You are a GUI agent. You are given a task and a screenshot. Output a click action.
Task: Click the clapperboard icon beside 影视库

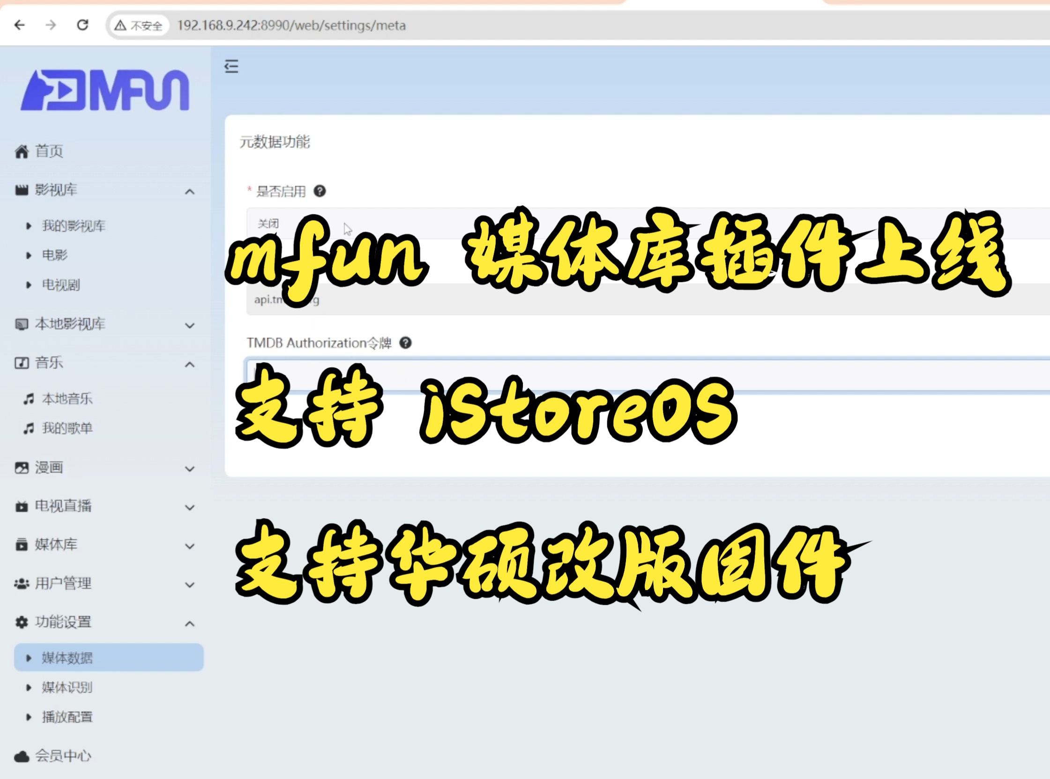[x=22, y=190]
